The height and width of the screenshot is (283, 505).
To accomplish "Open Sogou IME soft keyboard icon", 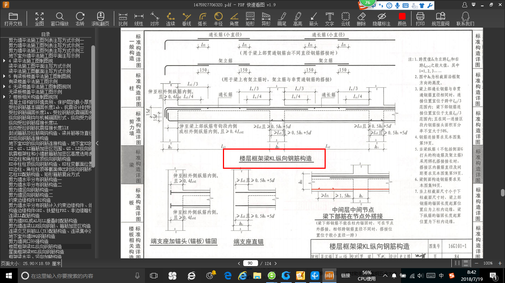I will (406, 6).
